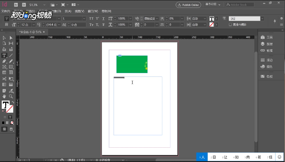Select the Content Collector tool
The image size is (285, 162).
pos(4,49)
